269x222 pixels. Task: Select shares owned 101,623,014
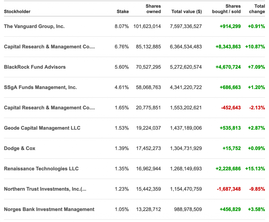(147, 26)
